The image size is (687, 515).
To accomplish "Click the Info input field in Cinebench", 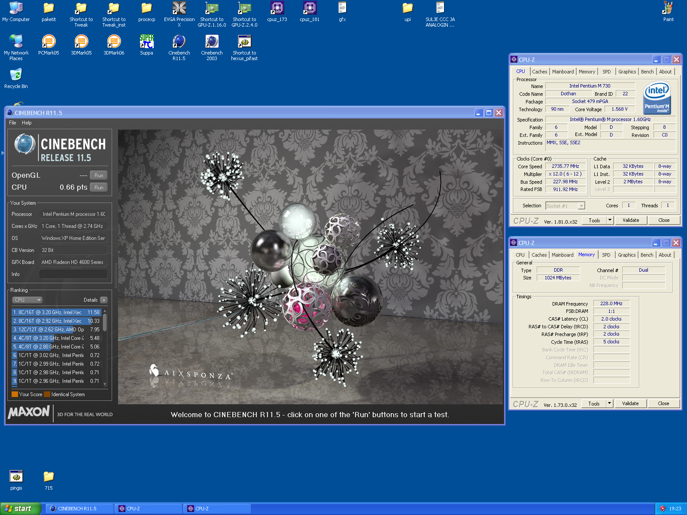I will pyautogui.click(x=73, y=274).
